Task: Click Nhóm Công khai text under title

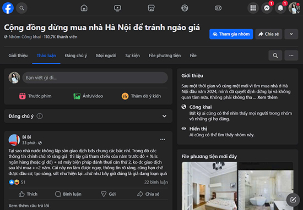Action: 25,37
